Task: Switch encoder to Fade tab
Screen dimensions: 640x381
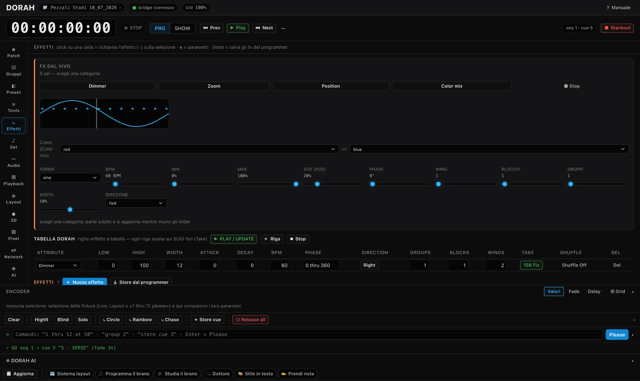Action: 574,291
